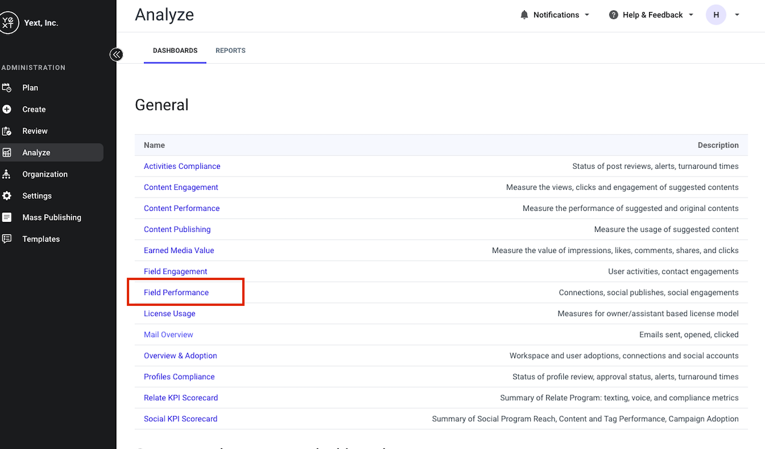Switch to the Reports tab
765x449 pixels.
tap(231, 50)
